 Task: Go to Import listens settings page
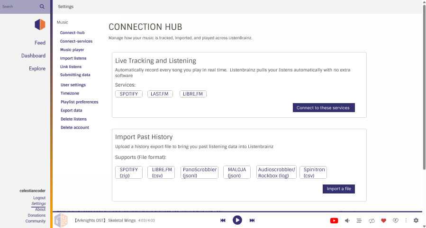73,58
